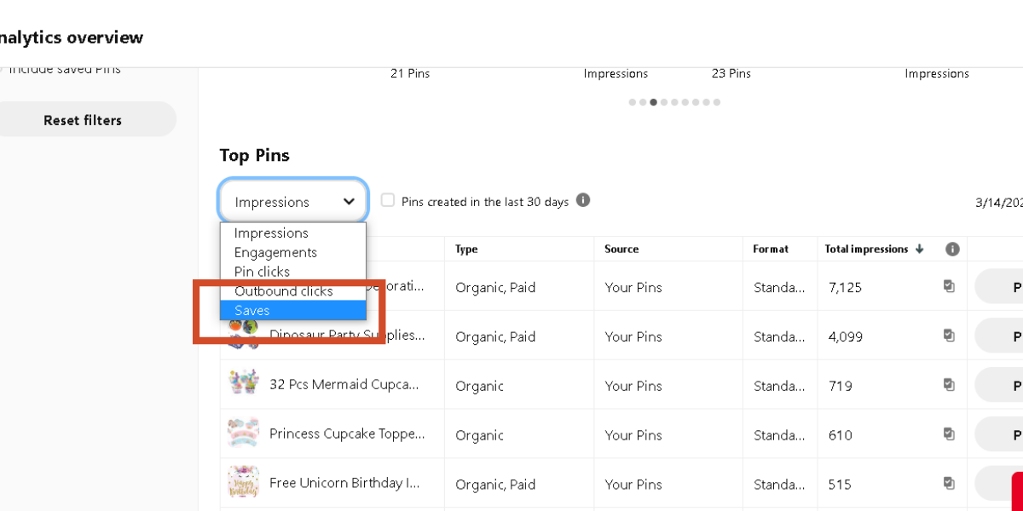Enable Pins created in last 30 days checkbox

pos(388,200)
